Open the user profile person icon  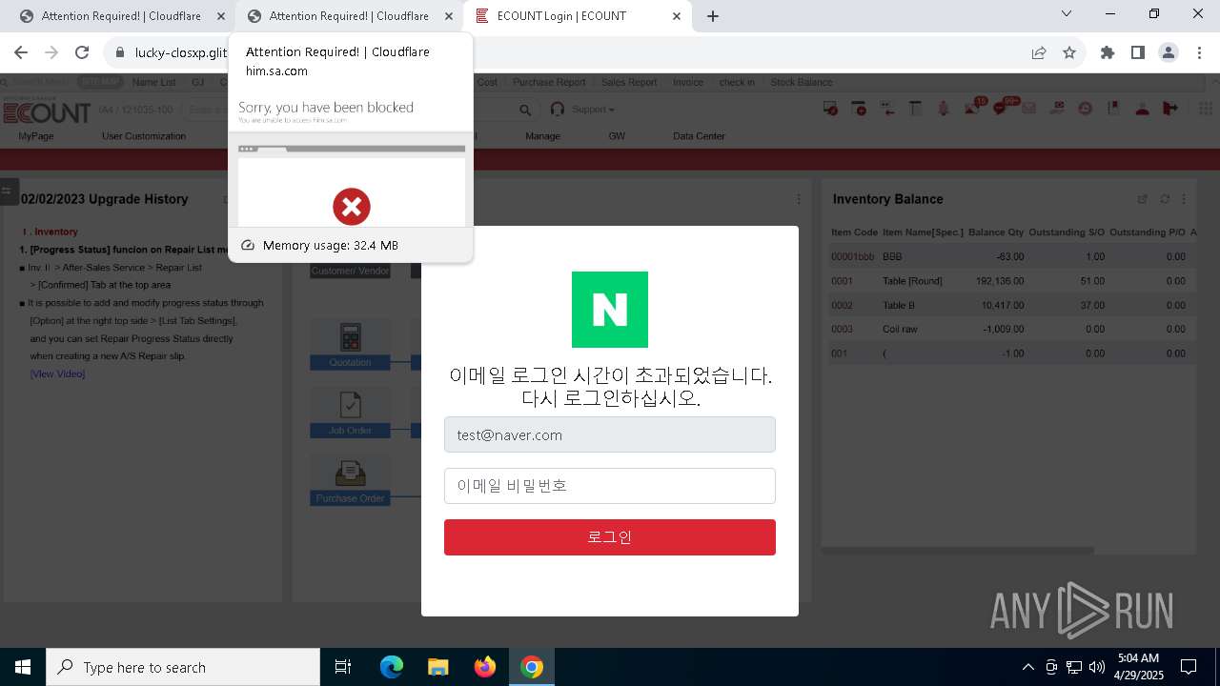click(x=1142, y=109)
